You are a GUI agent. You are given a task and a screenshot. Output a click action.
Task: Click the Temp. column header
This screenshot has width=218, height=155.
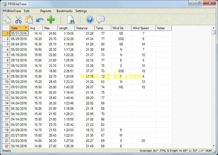tap(103, 28)
